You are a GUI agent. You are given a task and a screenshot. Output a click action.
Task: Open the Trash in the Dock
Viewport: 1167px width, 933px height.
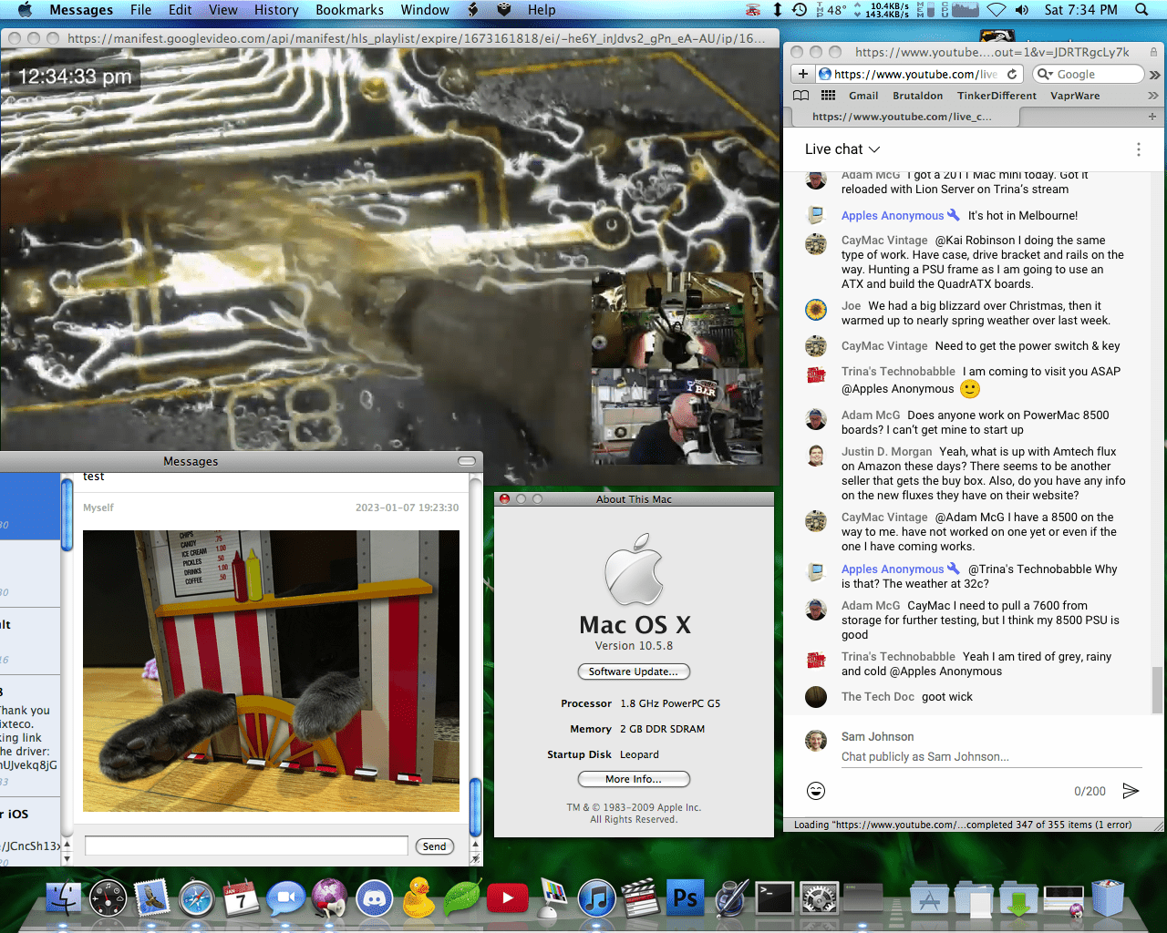pos(1108,898)
